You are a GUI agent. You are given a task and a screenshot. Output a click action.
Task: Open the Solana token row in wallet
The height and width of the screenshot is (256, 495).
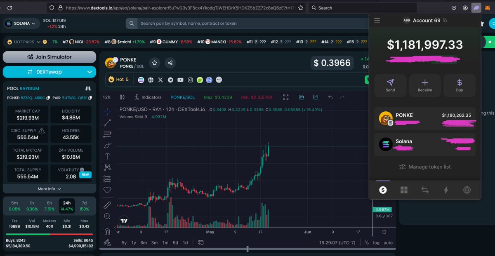[425, 144]
